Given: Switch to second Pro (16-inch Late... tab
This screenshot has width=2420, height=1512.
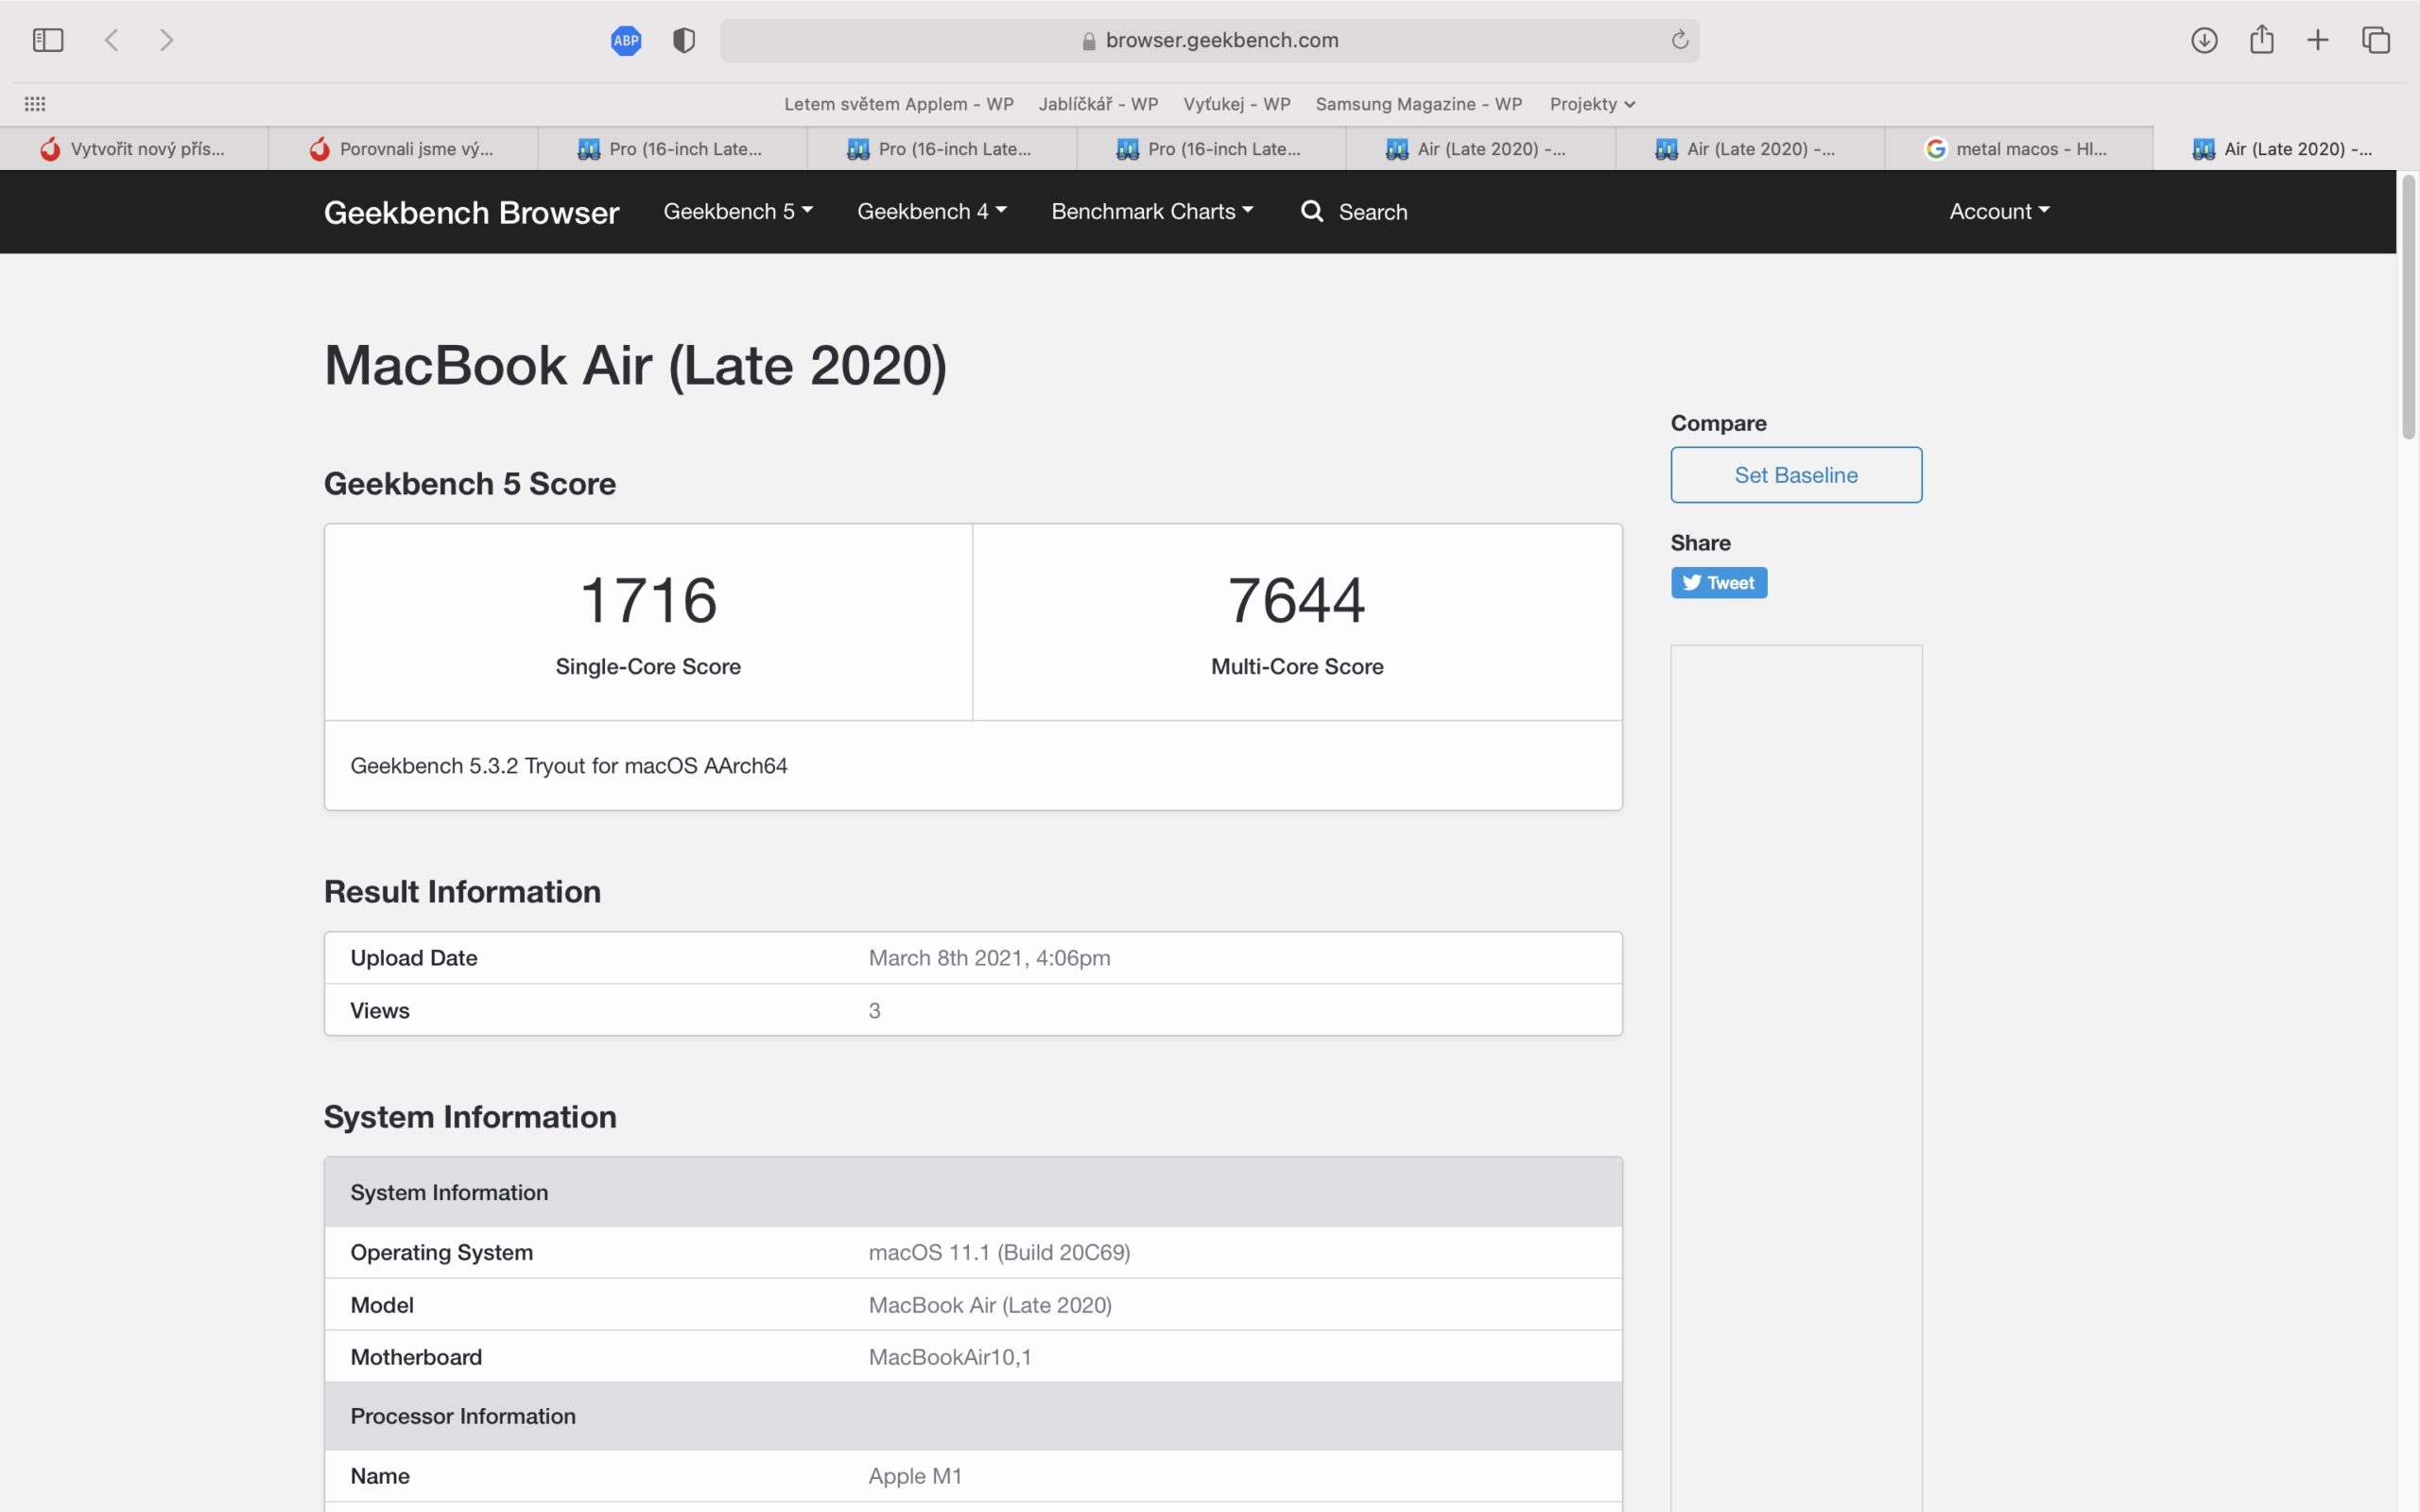Looking at the screenshot, I should (941, 149).
